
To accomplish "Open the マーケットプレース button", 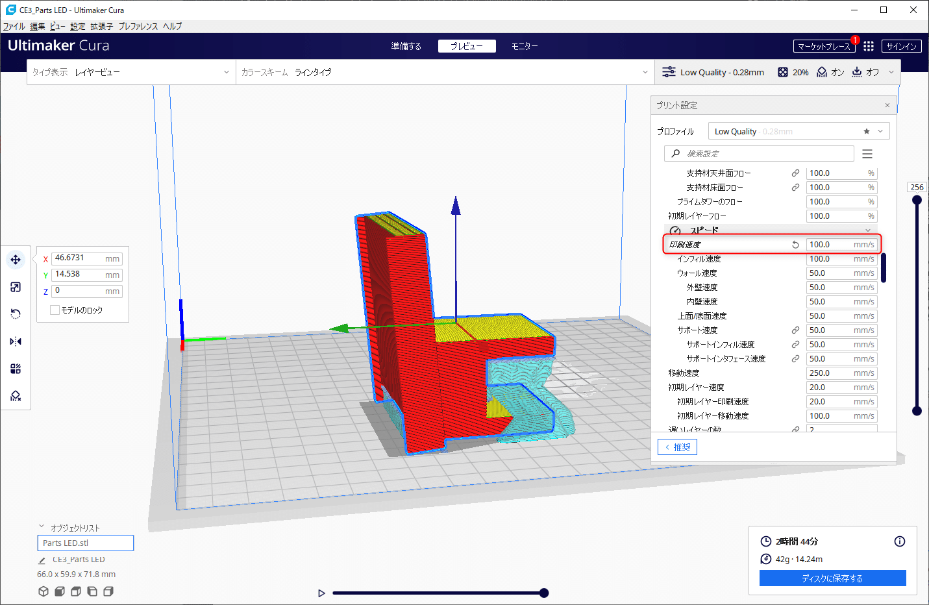I will point(824,46).
